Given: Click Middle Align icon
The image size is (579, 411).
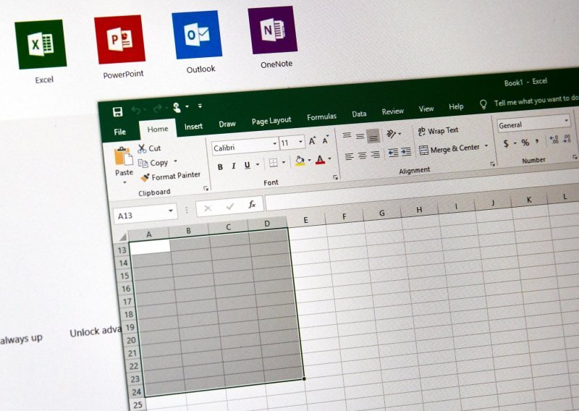Looking at the screenshot, I should click(360, 136).
